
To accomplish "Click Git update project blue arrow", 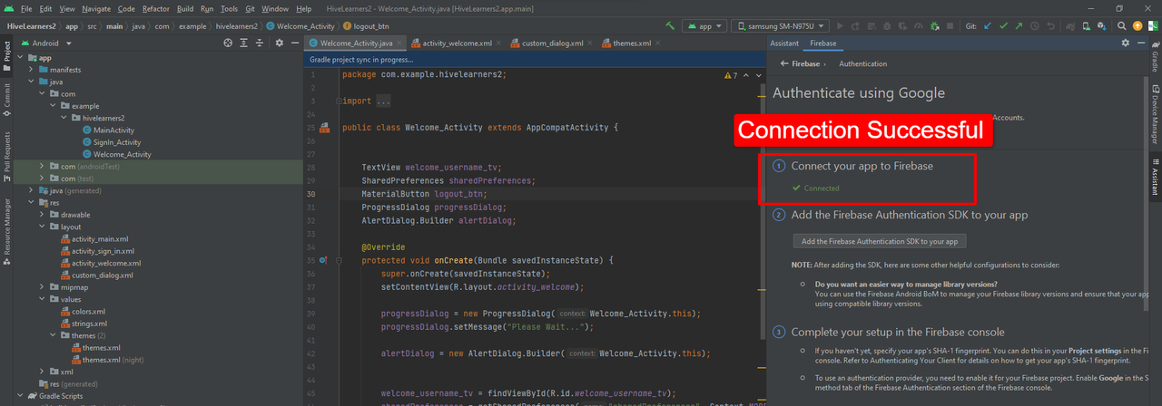I will point(988,26).
